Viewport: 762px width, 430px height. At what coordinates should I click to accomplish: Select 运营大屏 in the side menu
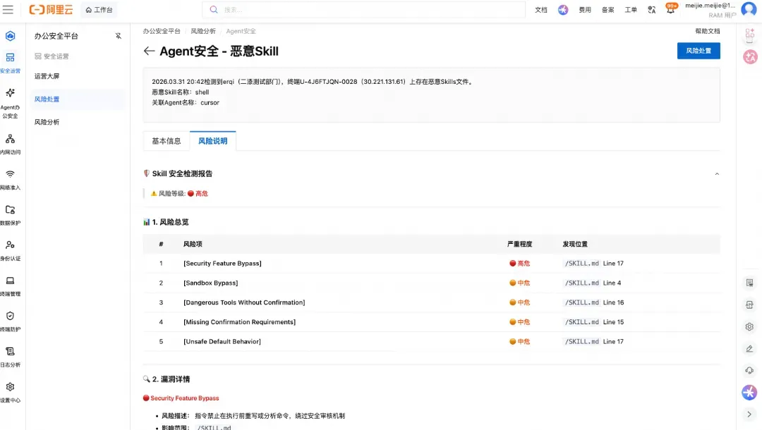[x=47, y=76]
